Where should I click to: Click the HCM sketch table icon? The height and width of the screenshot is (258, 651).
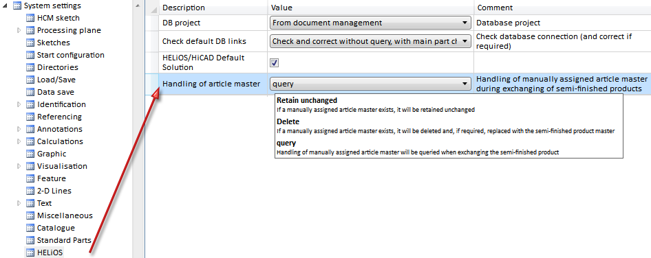pos(30,18)
